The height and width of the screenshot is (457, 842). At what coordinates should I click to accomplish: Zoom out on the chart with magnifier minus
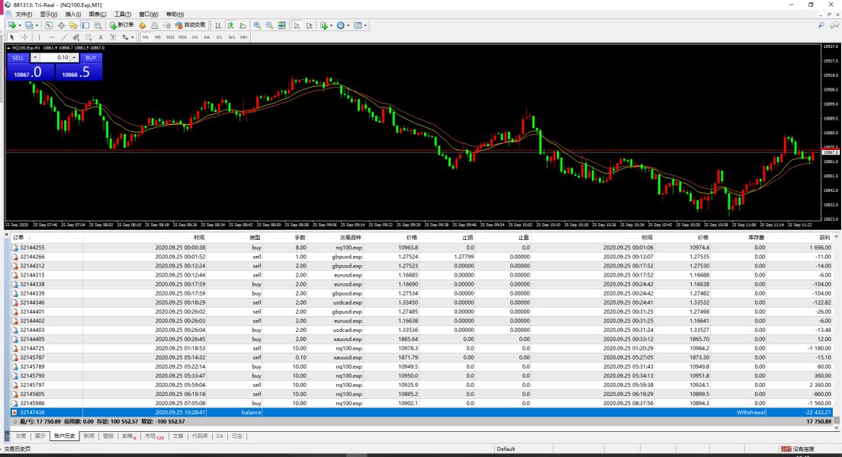[x=269, y=25]
